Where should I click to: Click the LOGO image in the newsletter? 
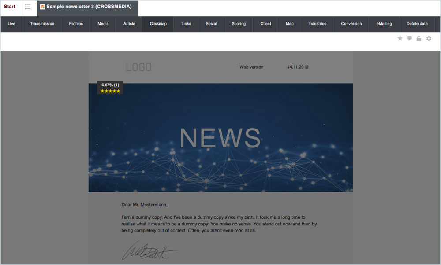(x=138, y=67)
